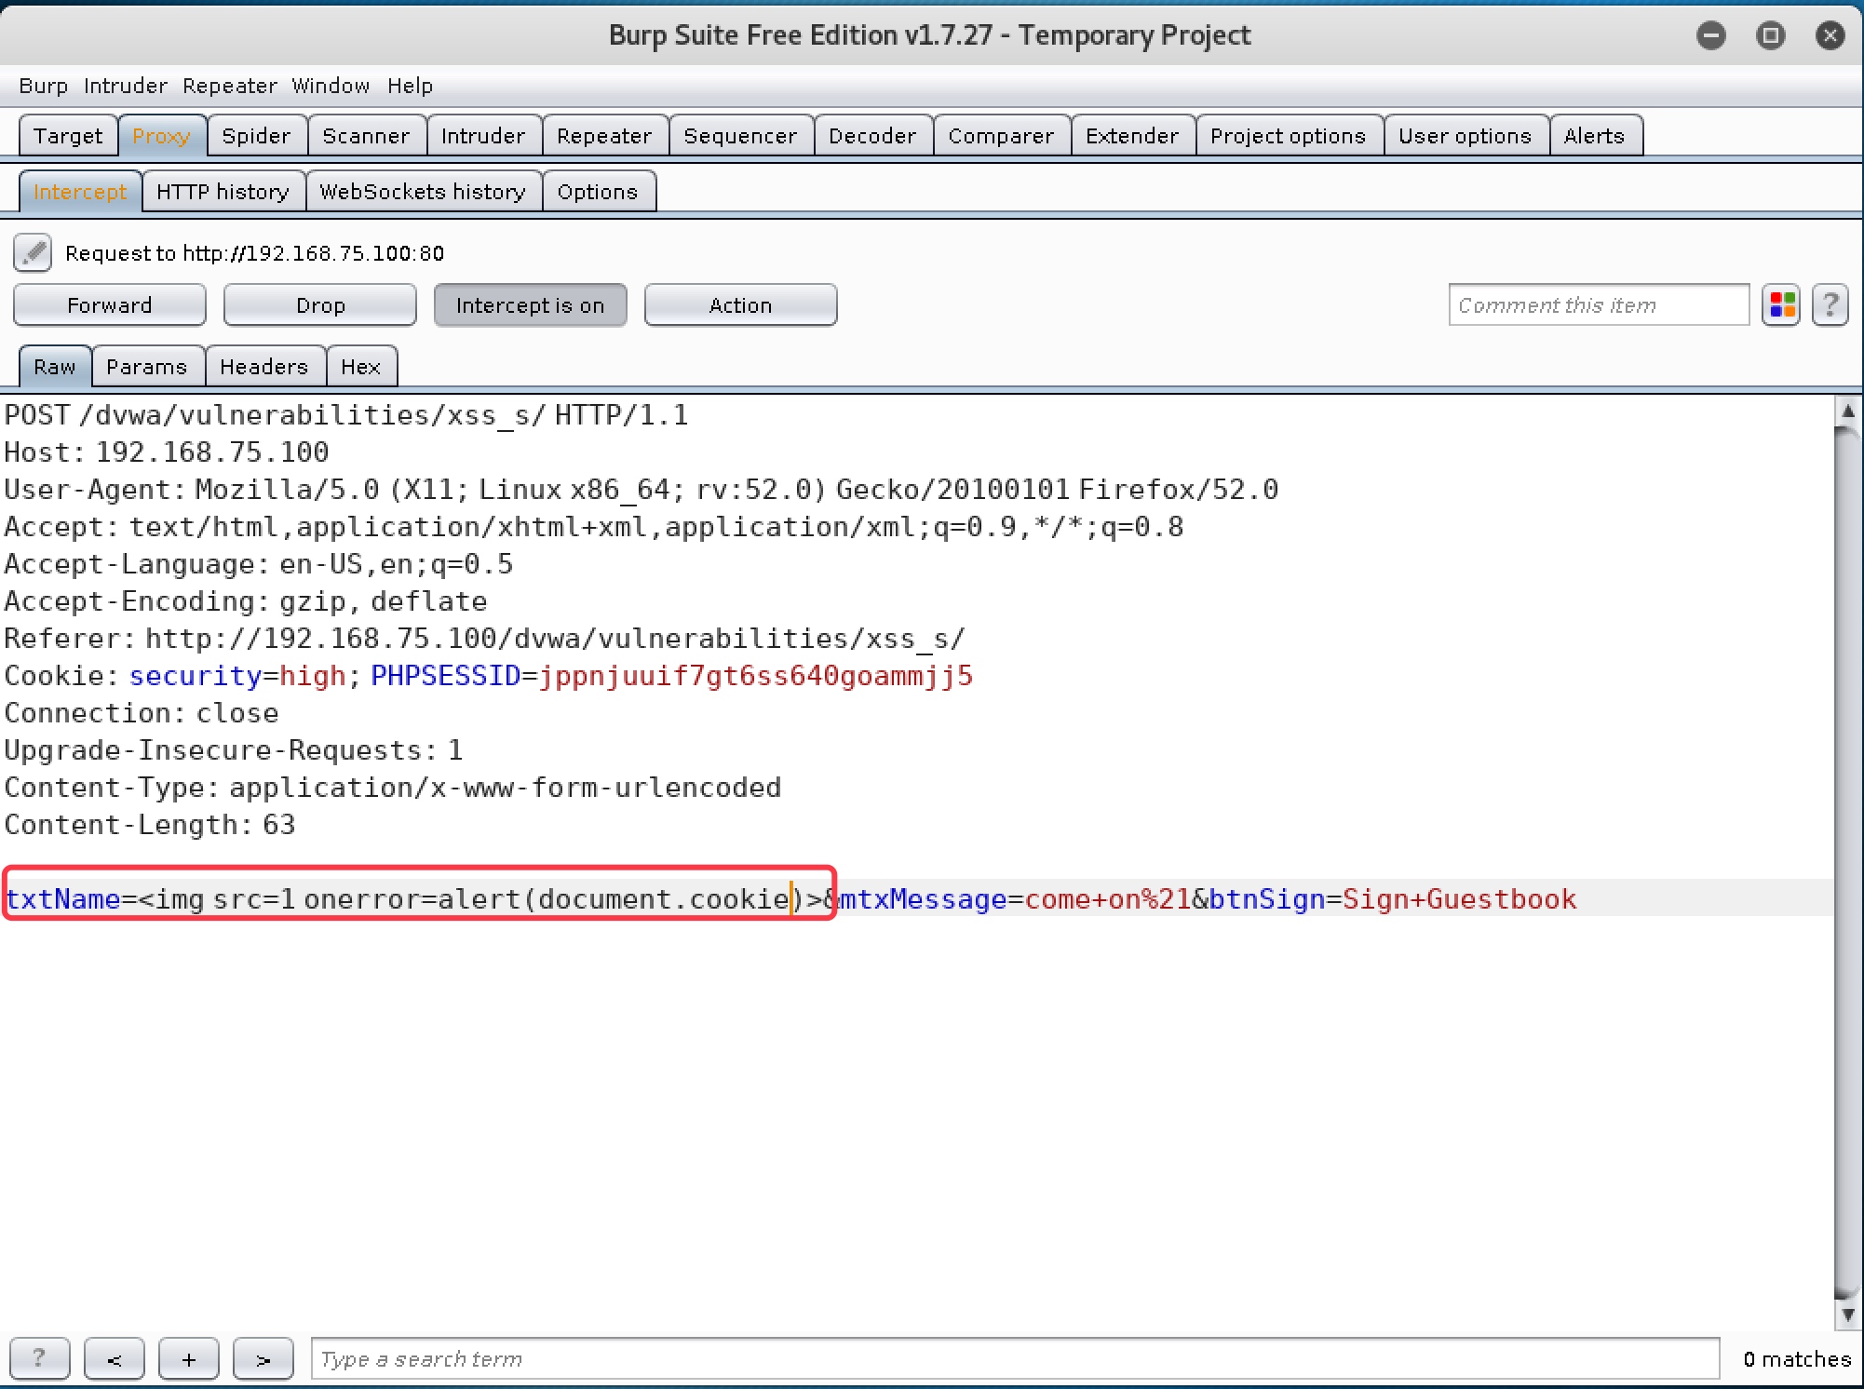
Task: Switch to the Alerts tab
Action: tap(1595, 136)
